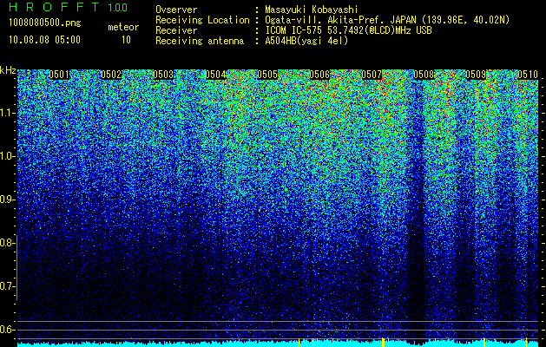Click the 0.7 frequency axis label
The height and width of the screenshot is (347, 546).
coord(6,286)
